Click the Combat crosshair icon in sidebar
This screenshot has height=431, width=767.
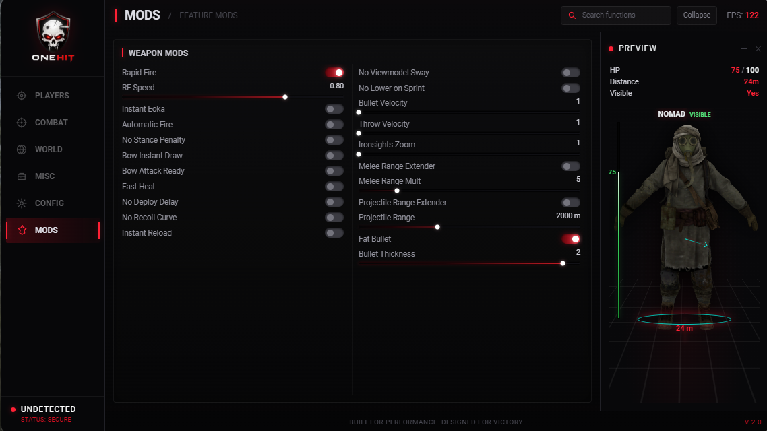22,122
